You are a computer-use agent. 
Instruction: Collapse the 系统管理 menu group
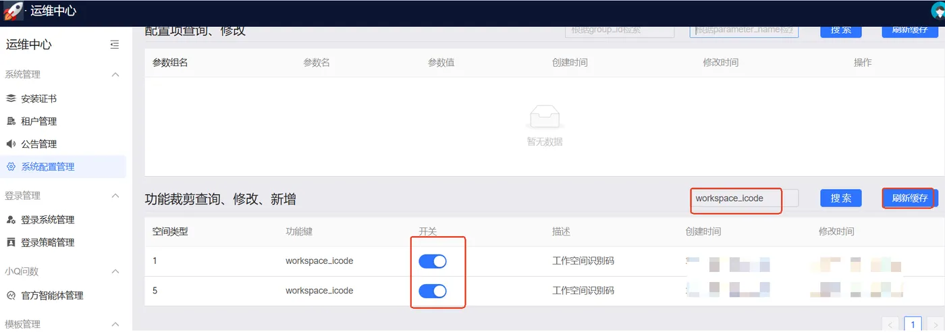[x=115, y=75]
